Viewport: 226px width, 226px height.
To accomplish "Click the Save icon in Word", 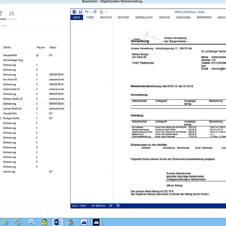I will pyautogui.click(x=81, y=12).
